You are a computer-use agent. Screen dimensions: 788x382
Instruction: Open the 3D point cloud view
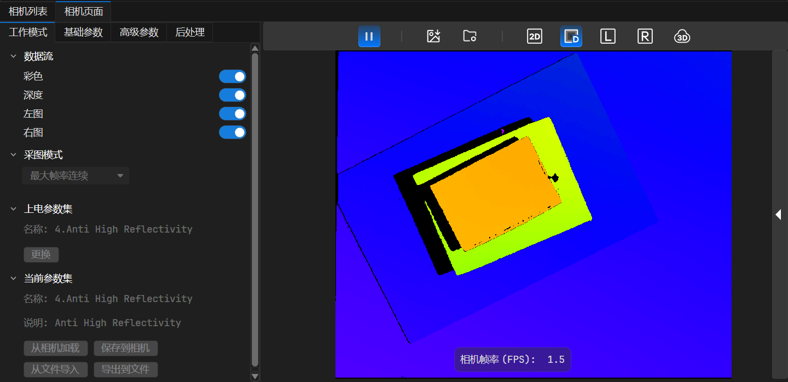682,37
